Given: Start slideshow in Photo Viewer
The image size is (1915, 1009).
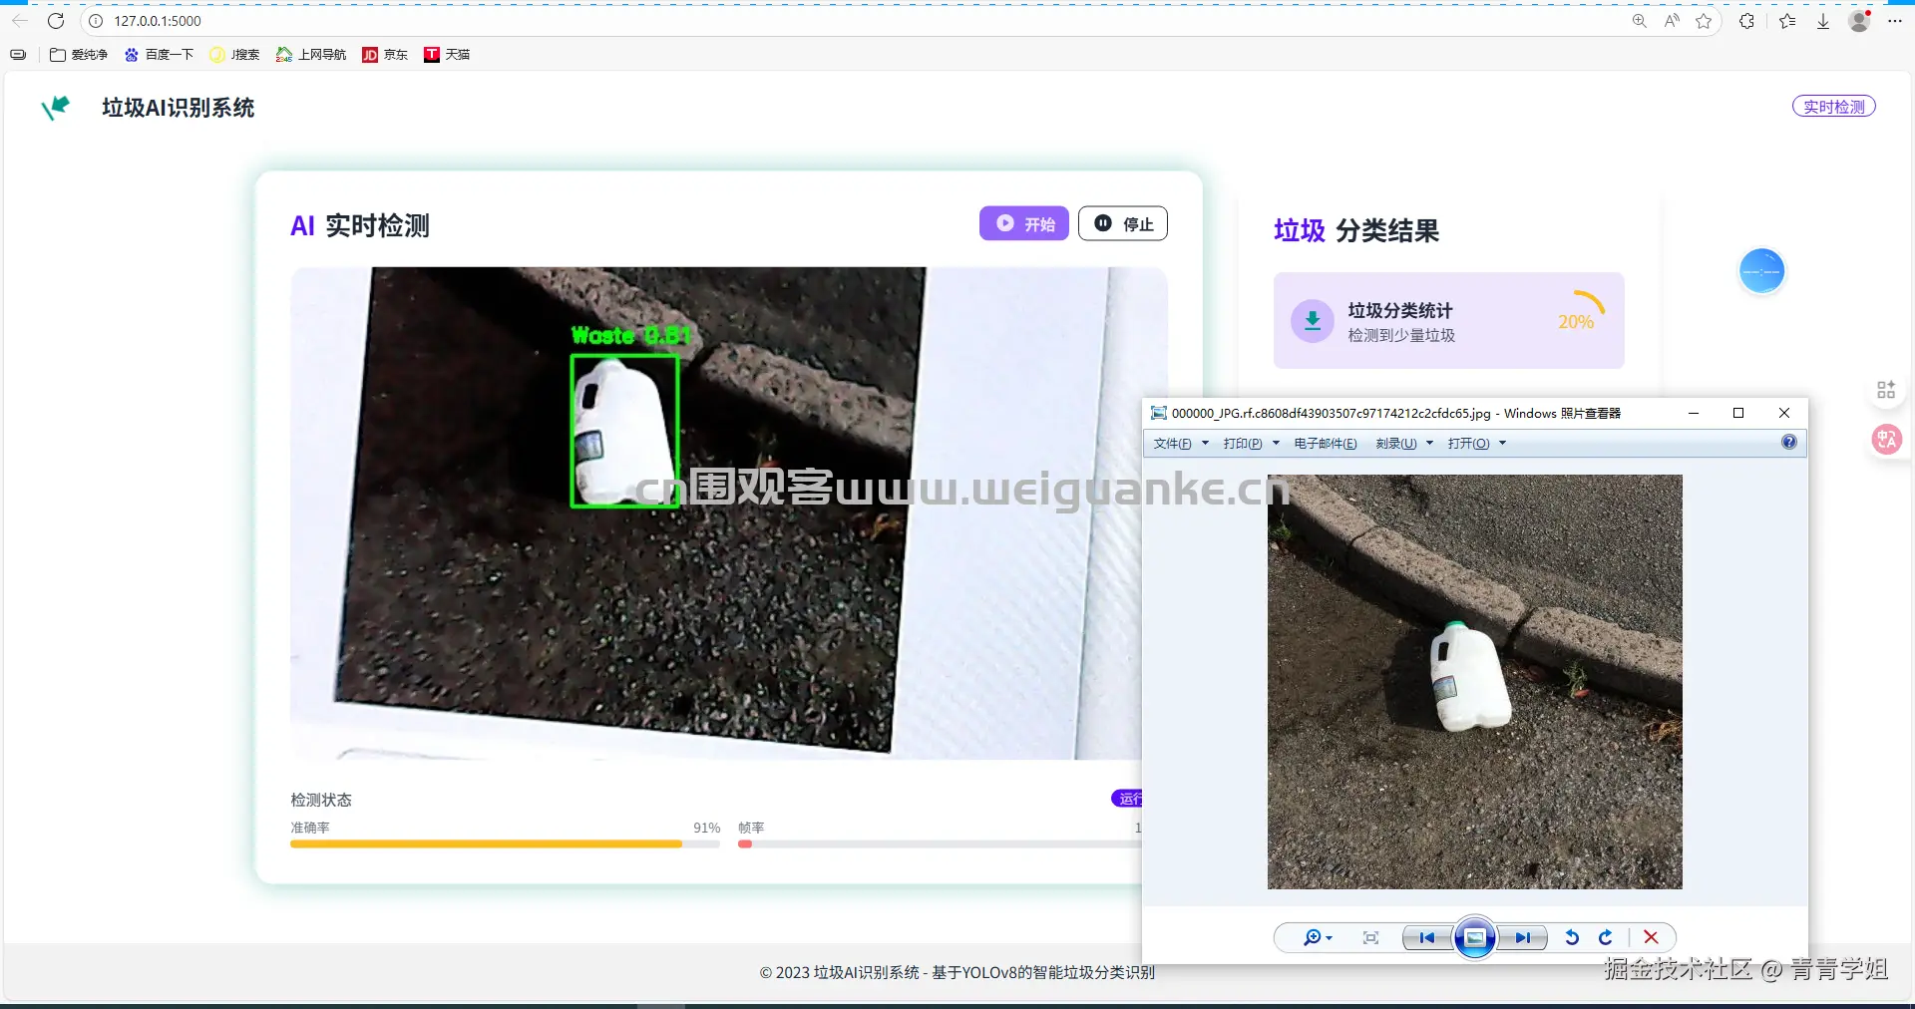Looking at the screenshot, I should (1474, 937).
